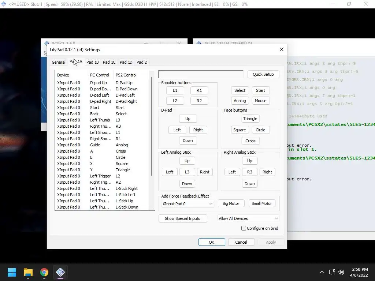
Task: Open the network status tray icon
Action: click(332, 272)
